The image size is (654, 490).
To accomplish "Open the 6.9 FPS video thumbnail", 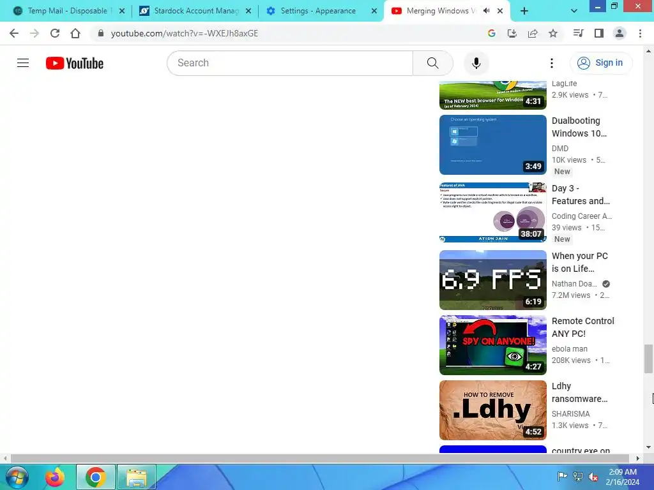I will 492,280.
